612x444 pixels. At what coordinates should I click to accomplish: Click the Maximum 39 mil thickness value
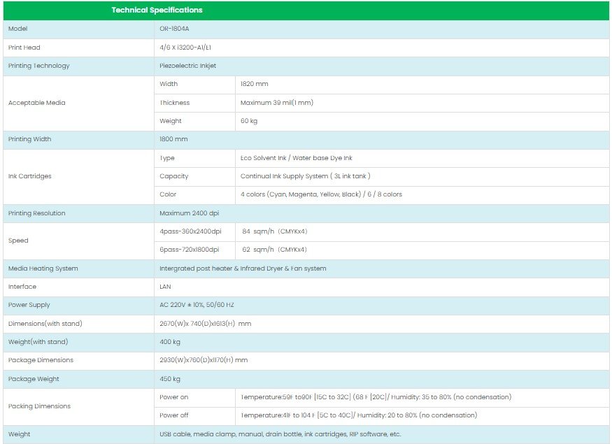point(276,103)
